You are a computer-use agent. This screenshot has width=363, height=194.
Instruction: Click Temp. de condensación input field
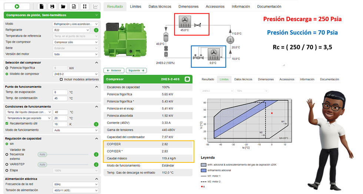point(60,98)
